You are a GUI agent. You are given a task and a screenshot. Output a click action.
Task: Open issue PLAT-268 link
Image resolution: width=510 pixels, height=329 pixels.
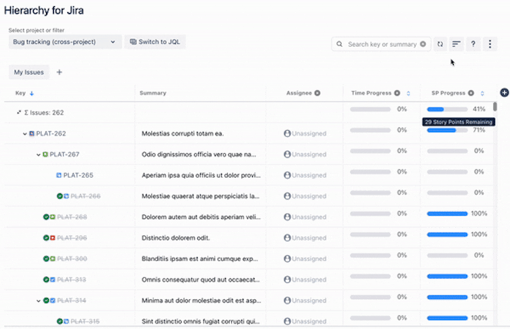pos(72,216)
